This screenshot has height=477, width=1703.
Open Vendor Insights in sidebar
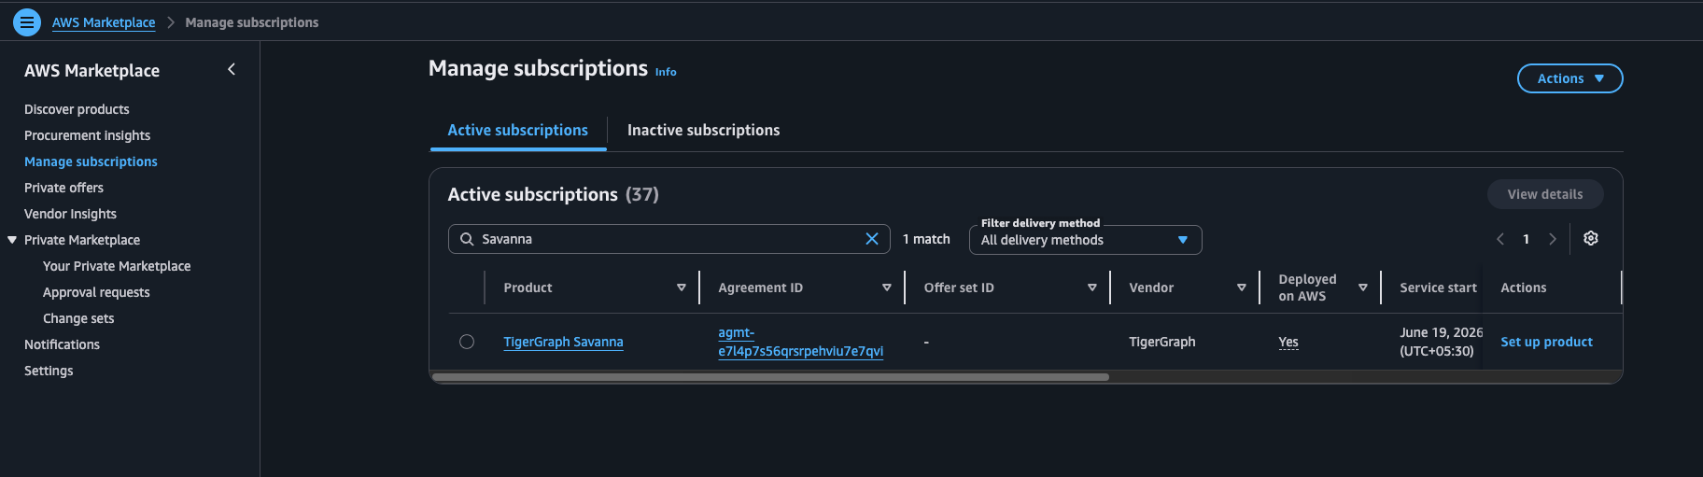tap(70, 214)
